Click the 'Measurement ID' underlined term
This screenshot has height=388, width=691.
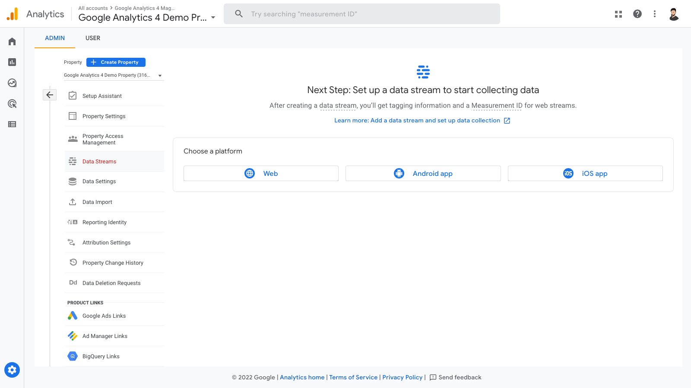497,106
